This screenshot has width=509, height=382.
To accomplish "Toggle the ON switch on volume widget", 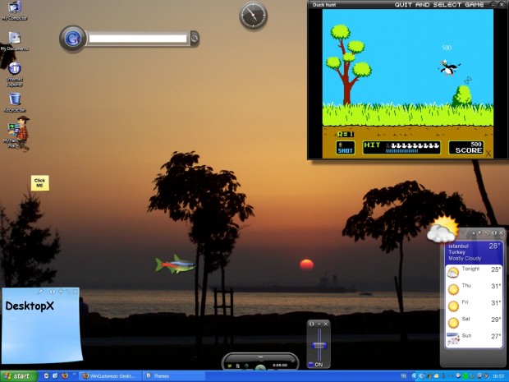I will point(317,364).
